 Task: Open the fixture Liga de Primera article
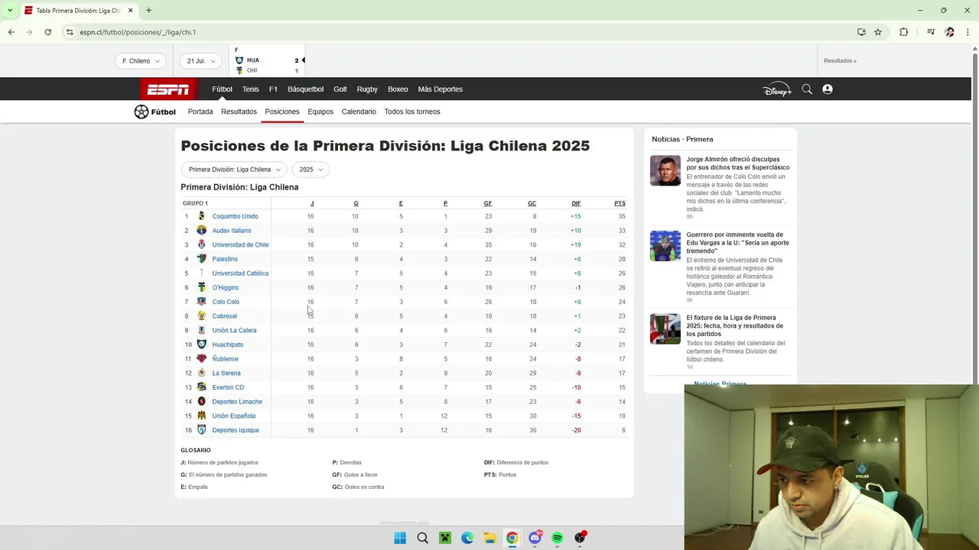click(x=735, y=325)
